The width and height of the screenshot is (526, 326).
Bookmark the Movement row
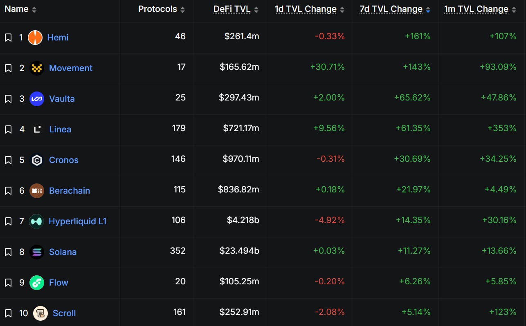click(x=8, y=68)
